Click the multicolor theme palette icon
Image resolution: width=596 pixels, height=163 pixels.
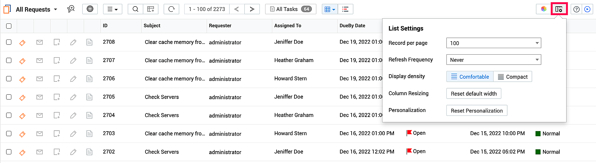pos(544,9)
